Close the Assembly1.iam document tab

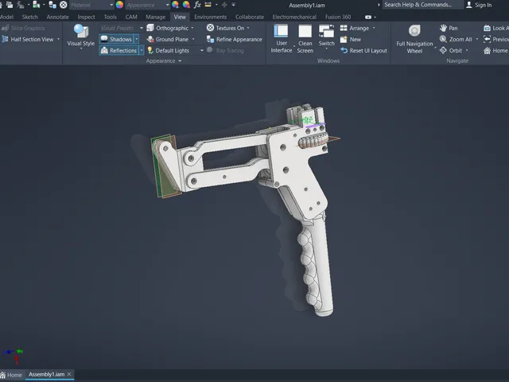pos(69,375)
